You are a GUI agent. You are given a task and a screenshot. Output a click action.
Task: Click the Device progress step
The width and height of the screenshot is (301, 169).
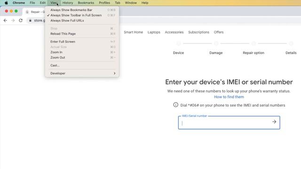coord(178,53)
